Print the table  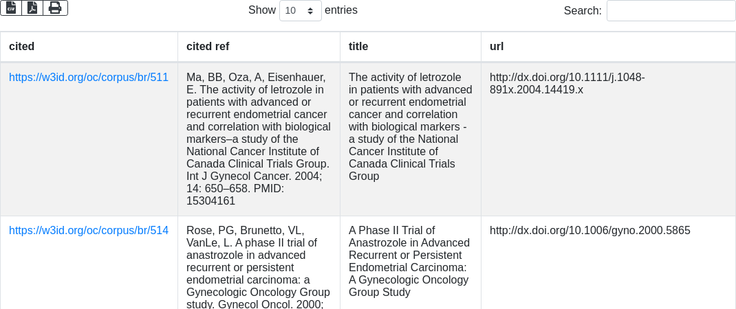pyautogui.click(x=55, y=8)
